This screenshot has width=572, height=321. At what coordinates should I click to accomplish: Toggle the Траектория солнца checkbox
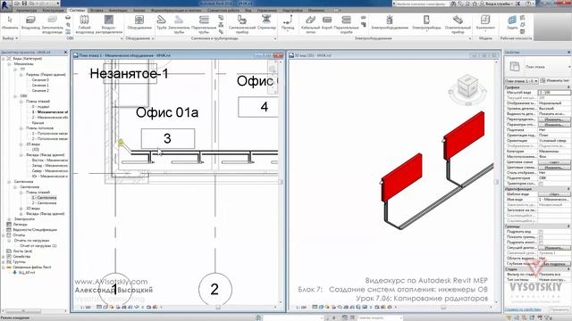point(541,184)
